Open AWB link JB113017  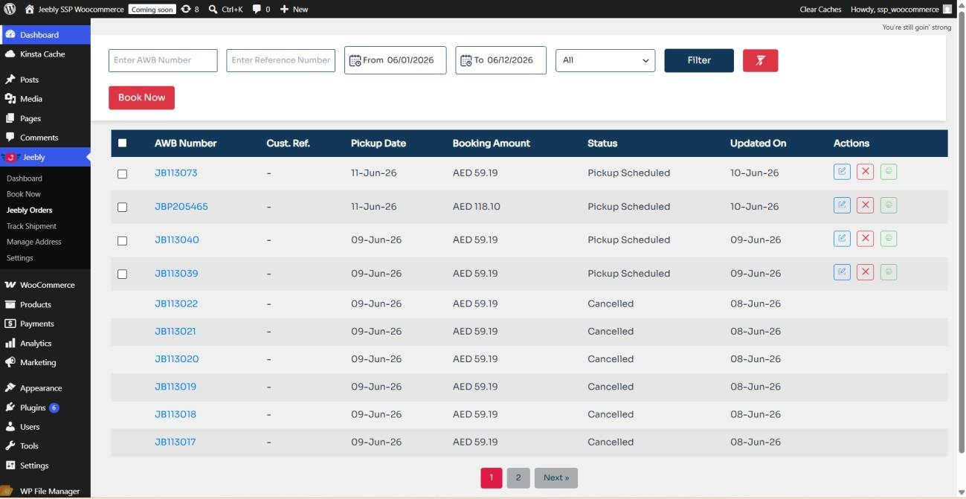click(176, 442)
